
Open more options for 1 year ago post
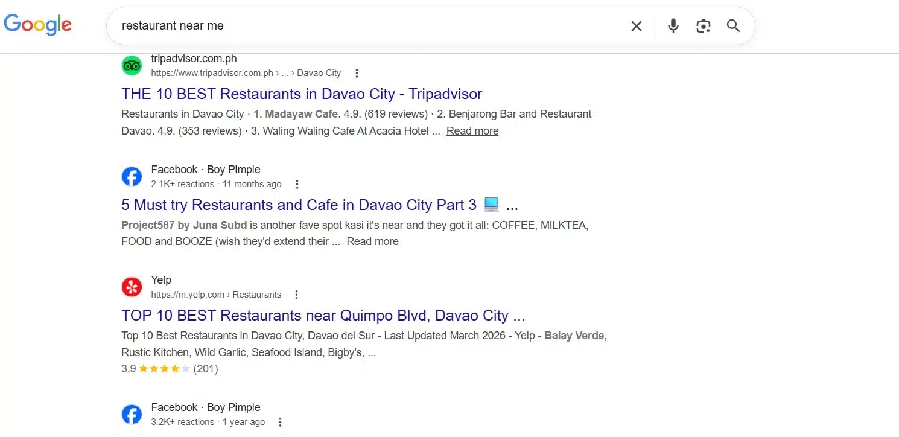pos(280,422)
